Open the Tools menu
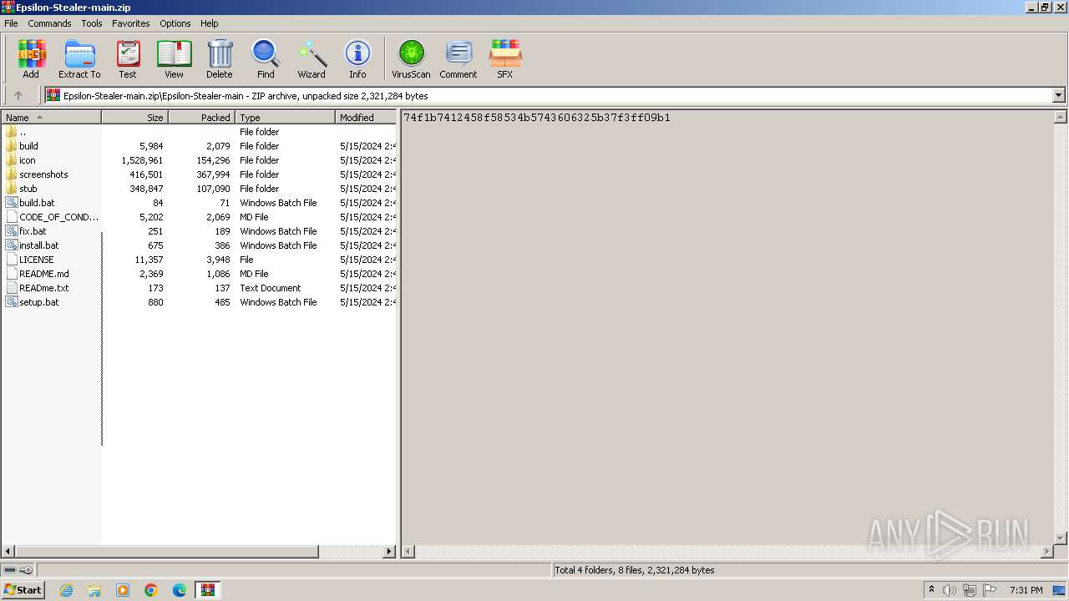Screen dimensions: 1069x601 [x=92, y=23]
